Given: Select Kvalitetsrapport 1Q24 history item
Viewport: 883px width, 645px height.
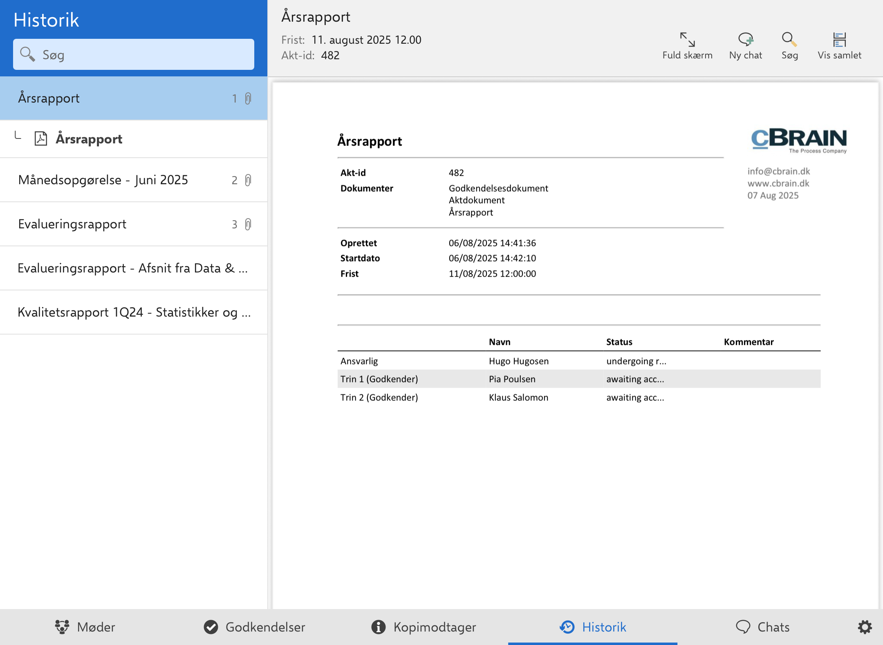Looking at the screenshot, I should tap(134, 312).
